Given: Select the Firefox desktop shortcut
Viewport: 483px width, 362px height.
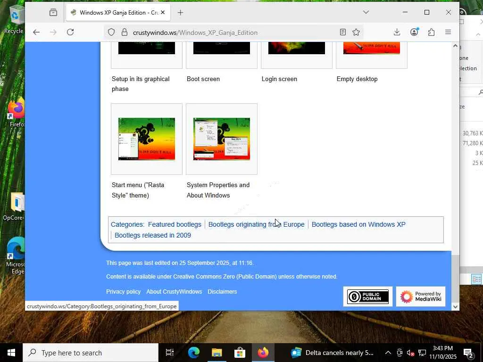Looking at the screenshot, I should (16, 112).
